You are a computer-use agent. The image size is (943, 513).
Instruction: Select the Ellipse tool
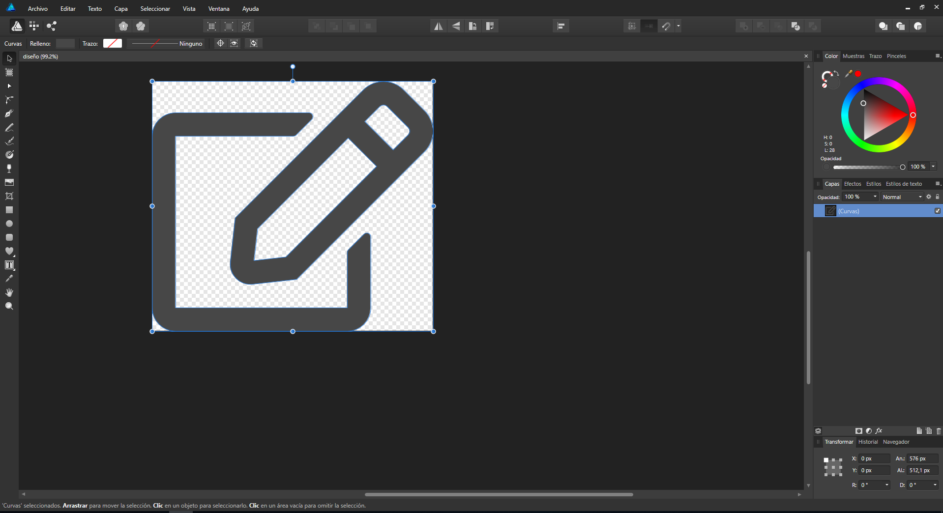point(9,224)
